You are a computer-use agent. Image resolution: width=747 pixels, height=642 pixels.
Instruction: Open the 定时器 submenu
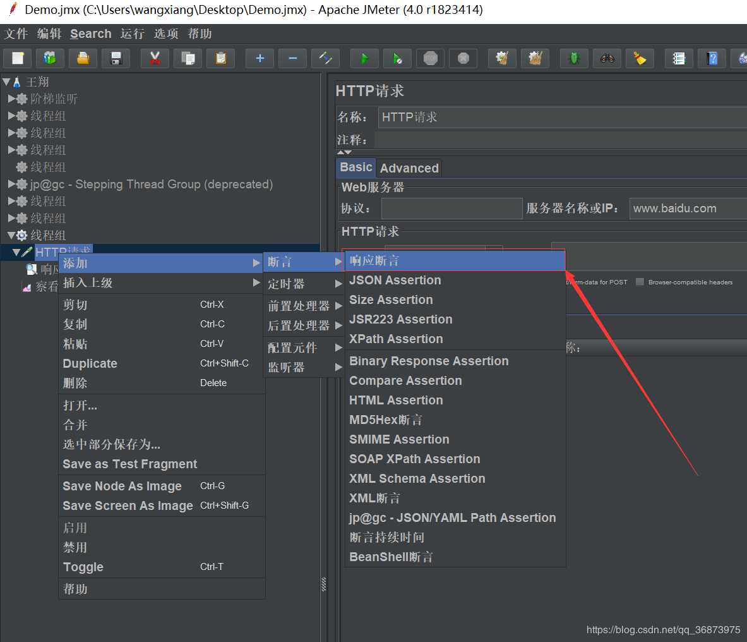coord(304,284)
